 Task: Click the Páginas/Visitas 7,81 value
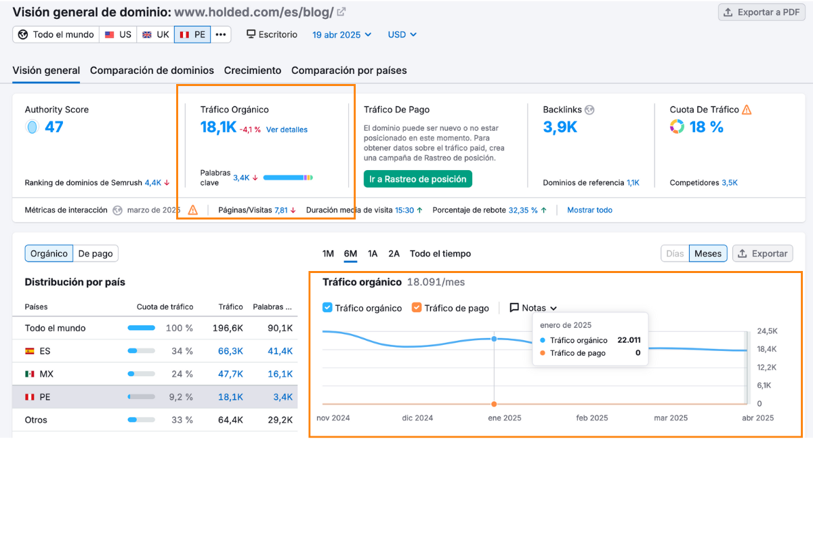(281, 210)
